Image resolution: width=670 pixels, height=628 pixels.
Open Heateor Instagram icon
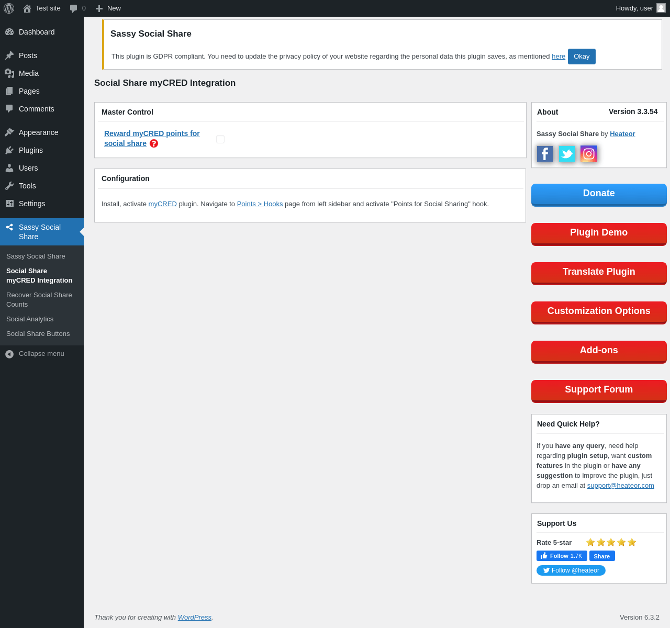coord(589,154)
